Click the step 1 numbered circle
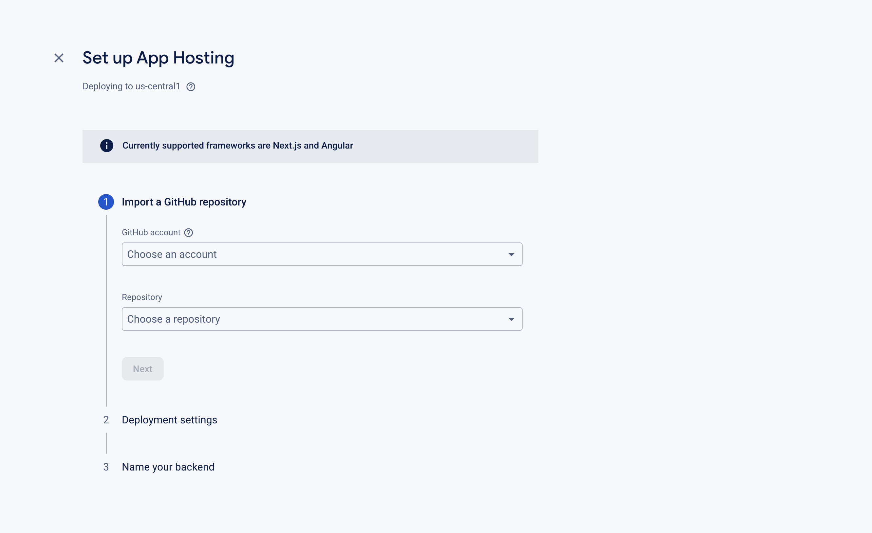Image resolution: width=872 pixels, height=533 pixels. tap(106, 202)
